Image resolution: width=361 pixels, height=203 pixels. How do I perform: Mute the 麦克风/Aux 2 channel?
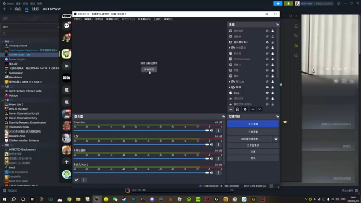tap(212, 173)
